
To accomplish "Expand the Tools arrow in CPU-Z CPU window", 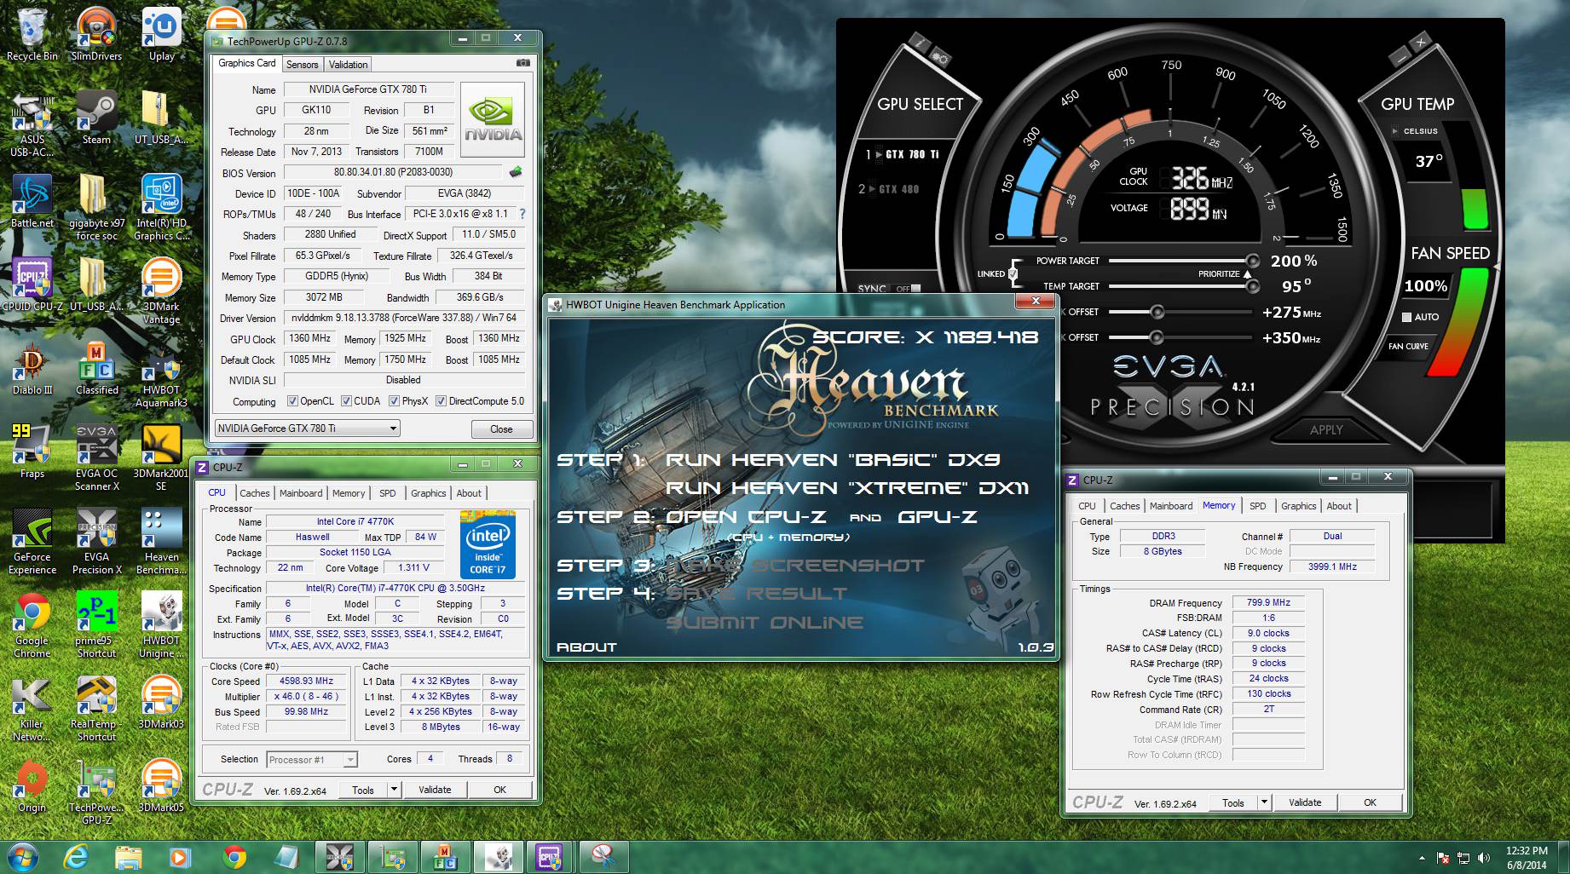I will [x=394, y=790].
